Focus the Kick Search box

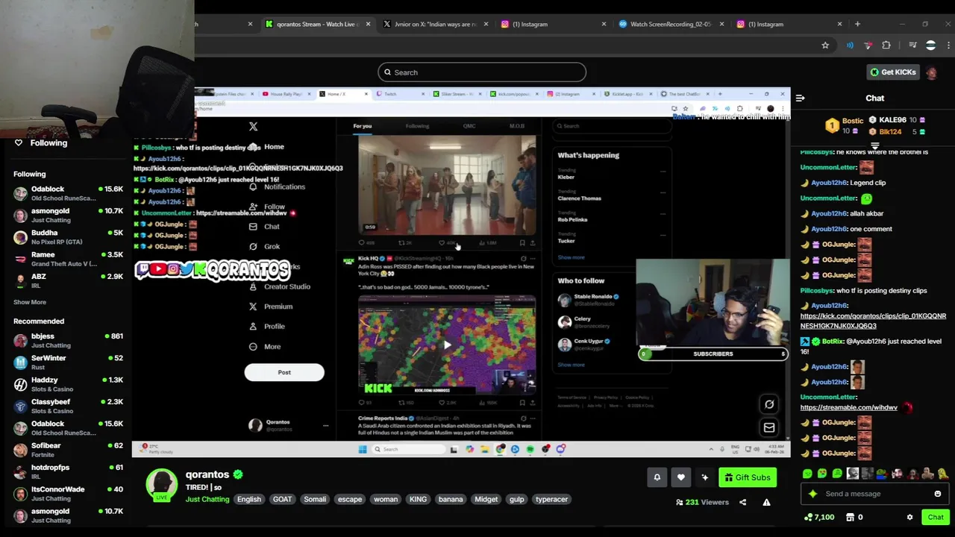pyautogui.click(x=481, y=72)
